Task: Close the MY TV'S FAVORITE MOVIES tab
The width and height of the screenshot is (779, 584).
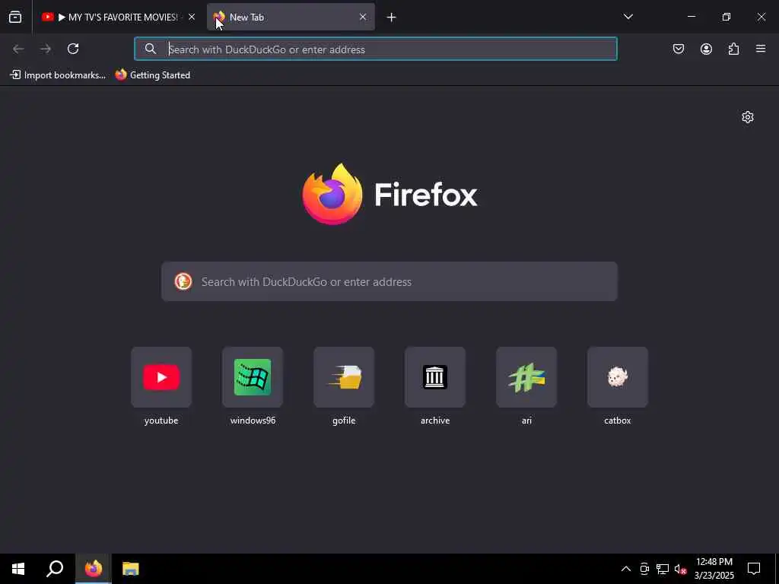Action: (x=192, y=17)
